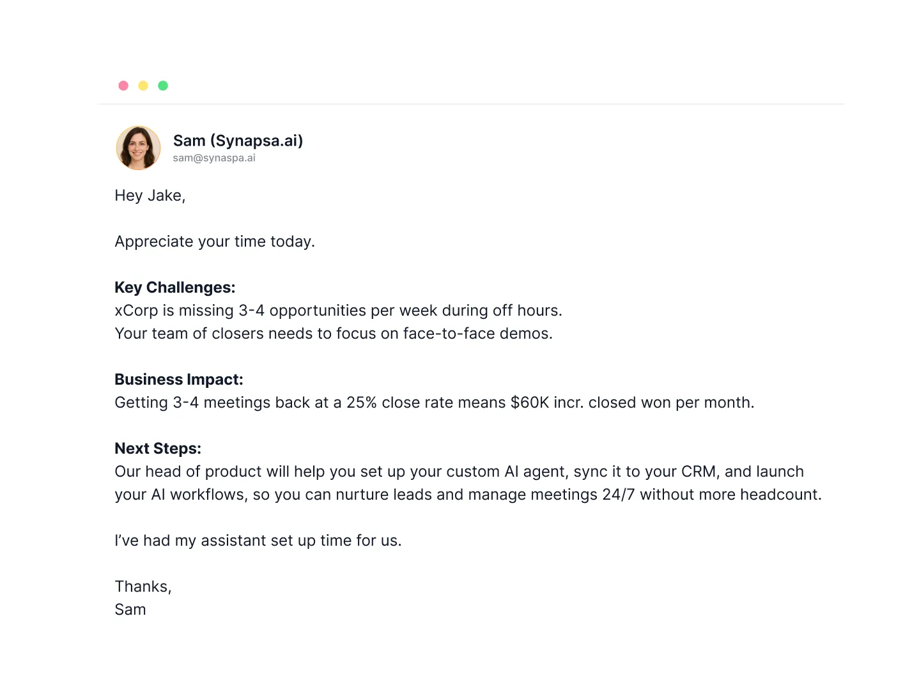The height and width of the screenshot is (678, 919).
Task: Click the "Thanks," sign-off line
Action: point(143,587)
